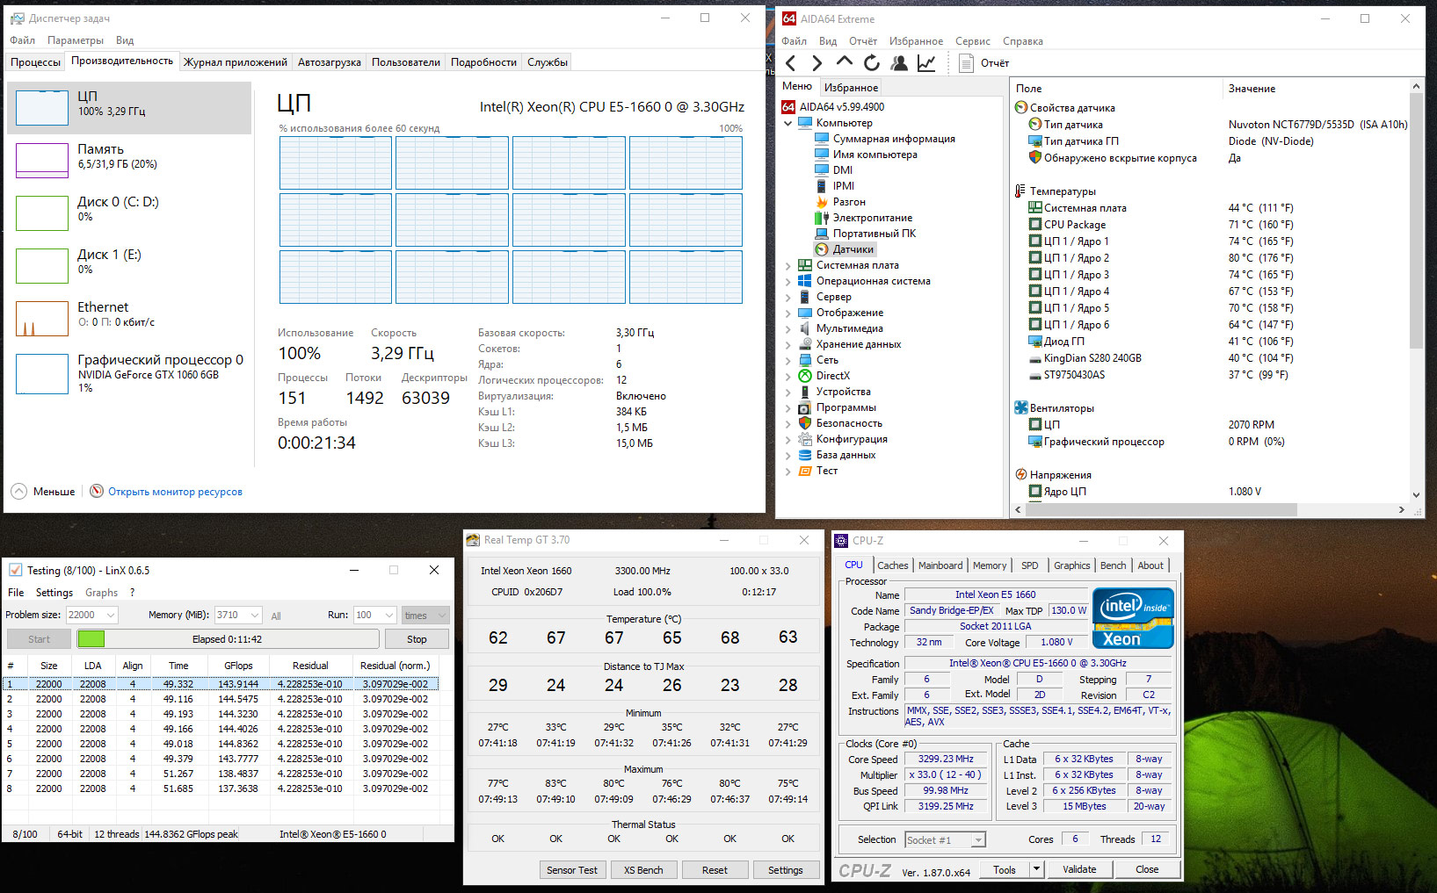Click the Reset button in Real Temp

715,870
